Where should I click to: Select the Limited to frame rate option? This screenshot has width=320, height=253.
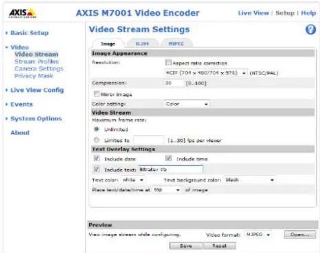point(96,140)
